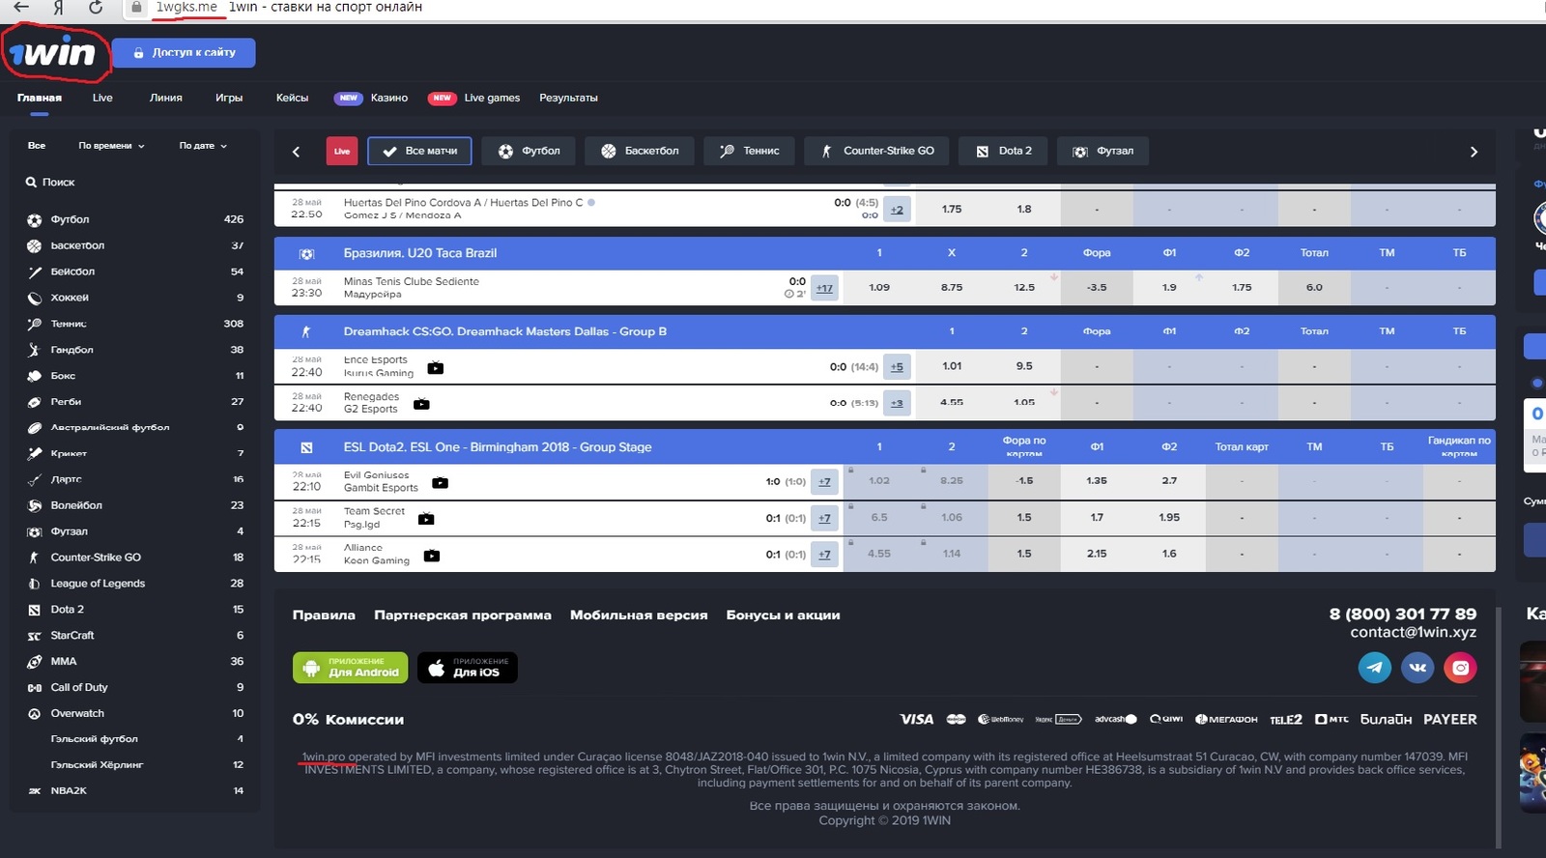Click the 1win logo
Image resolution: width=1546 pixels, height=858 pixels.
pyautogui.click(x=52, y=51)
